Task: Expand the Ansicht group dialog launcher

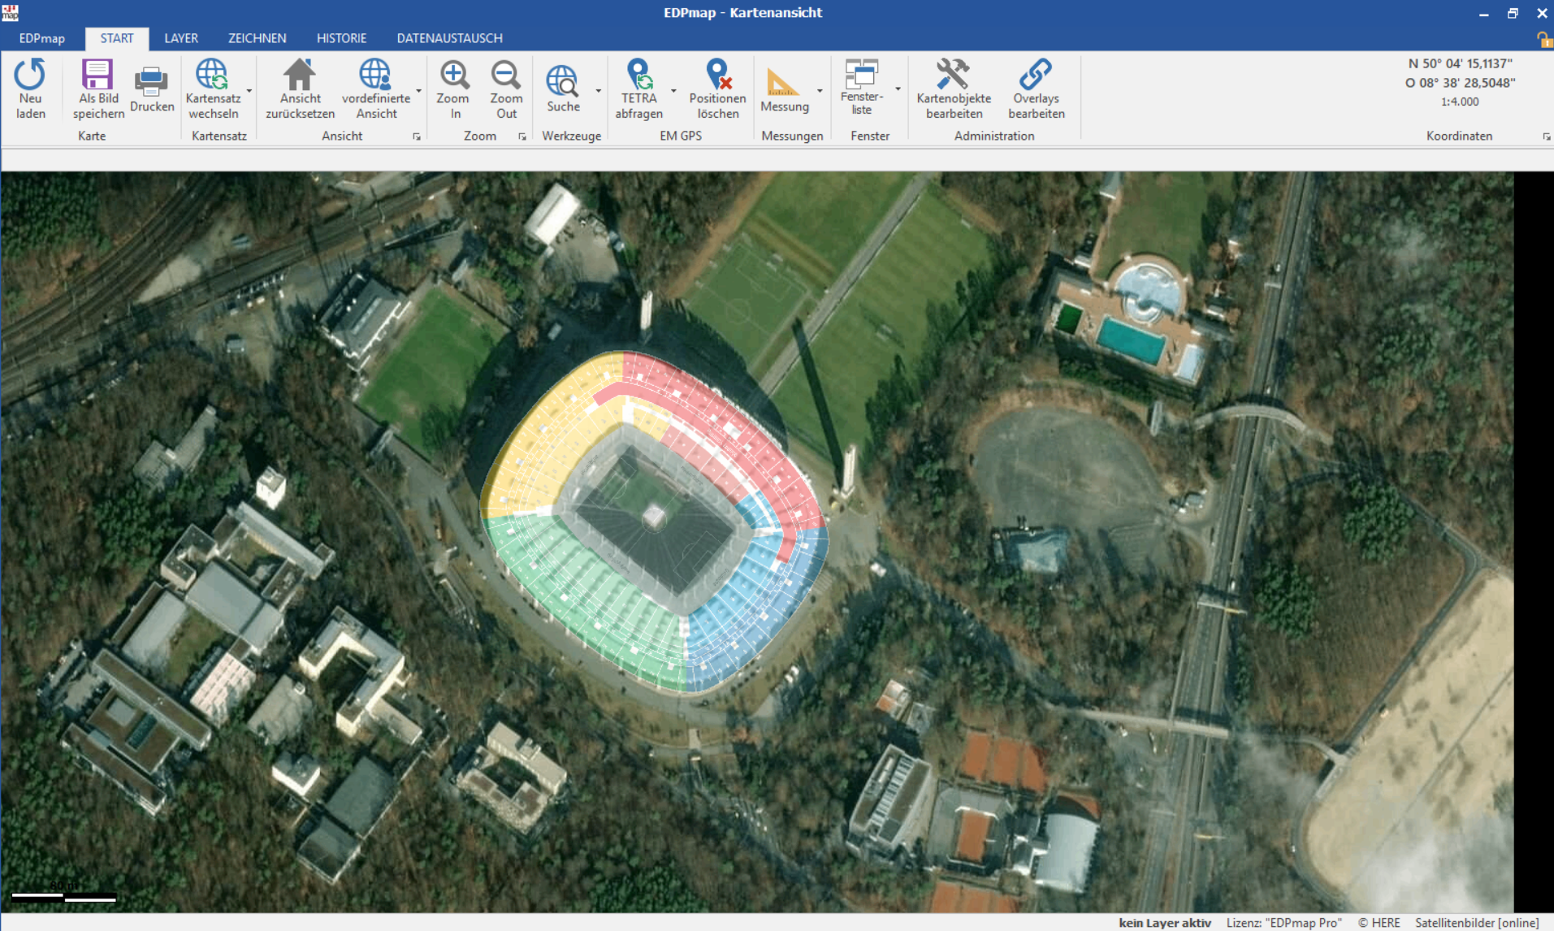Action: pos(417,136)
